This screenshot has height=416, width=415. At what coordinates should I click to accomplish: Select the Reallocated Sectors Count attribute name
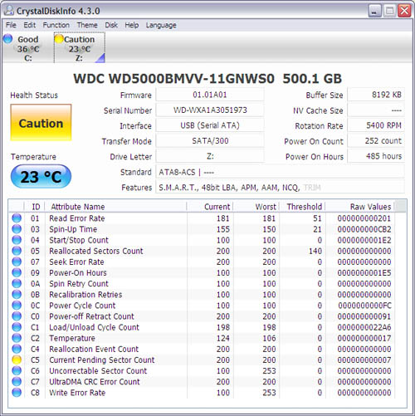(x=96, y=251)
